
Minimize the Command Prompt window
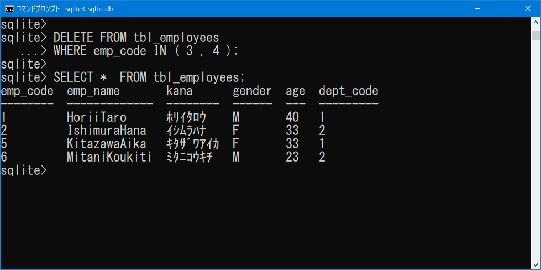pos(477,9)
